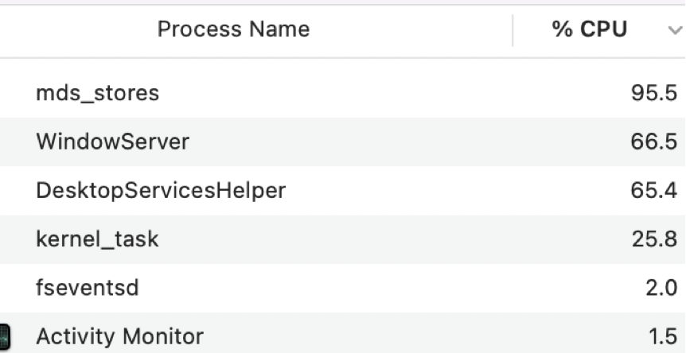Select the WindowServer process
Viewport: 686px width, 353px height.
[113, 142]
